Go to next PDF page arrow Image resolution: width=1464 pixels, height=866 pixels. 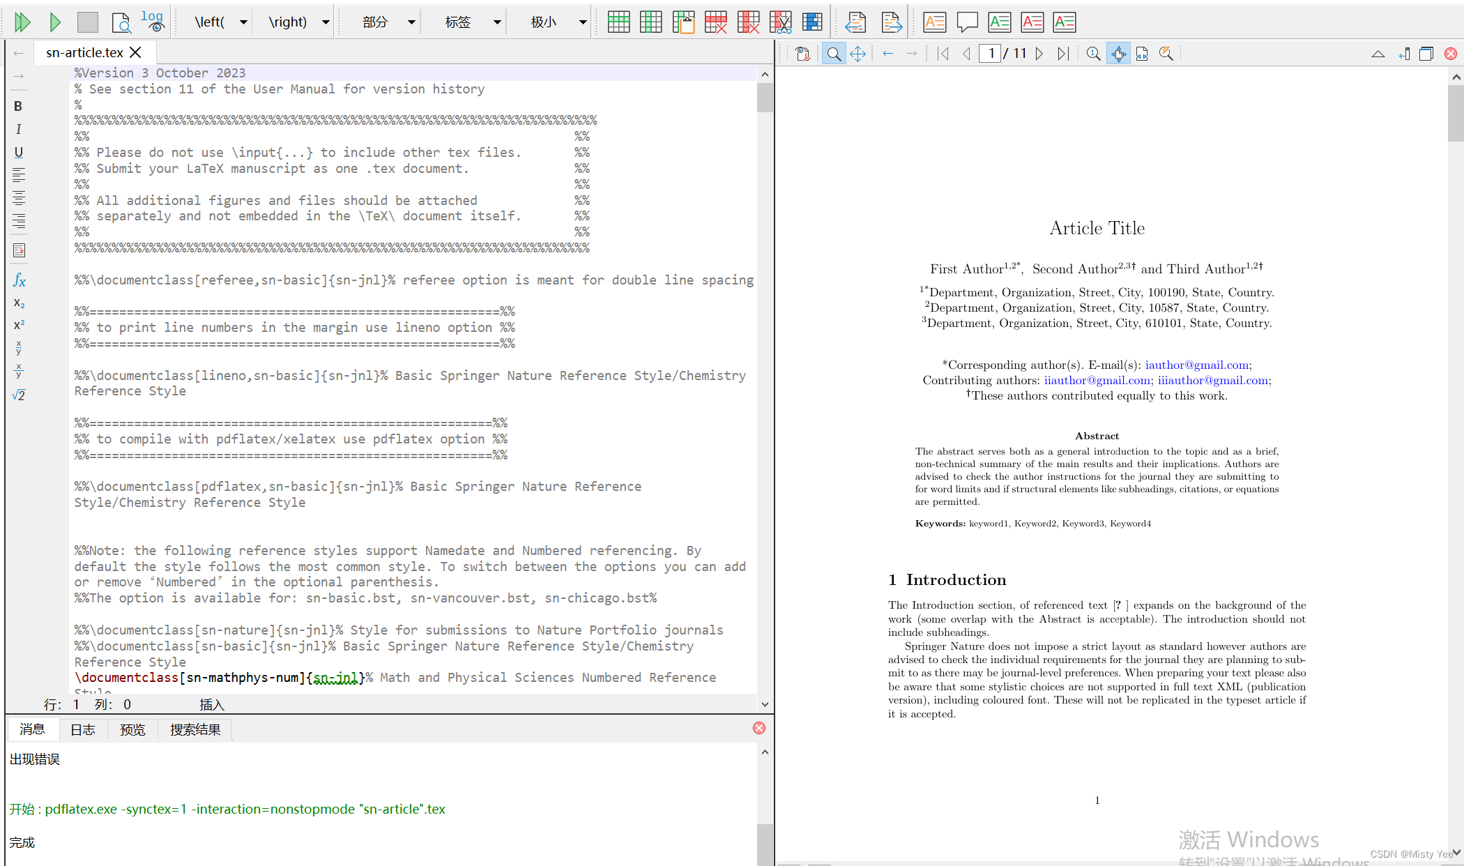[1039, 54]
